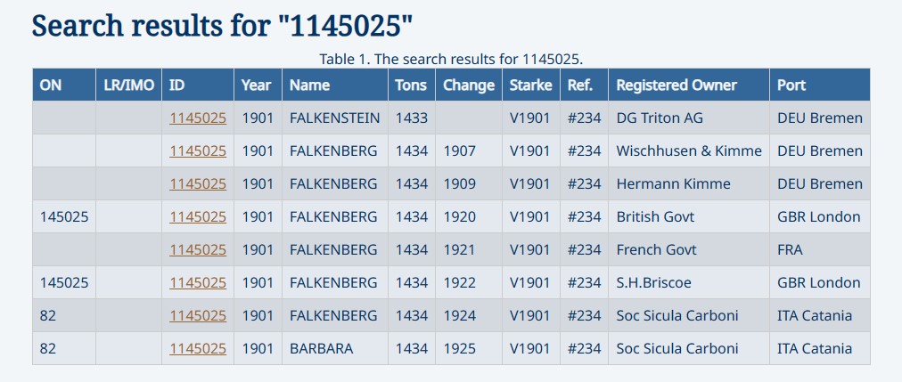The width and height of the screenshot is (902, 382).
Task: Select the LR/IMO column header
Action: click(x=129, y=85)
